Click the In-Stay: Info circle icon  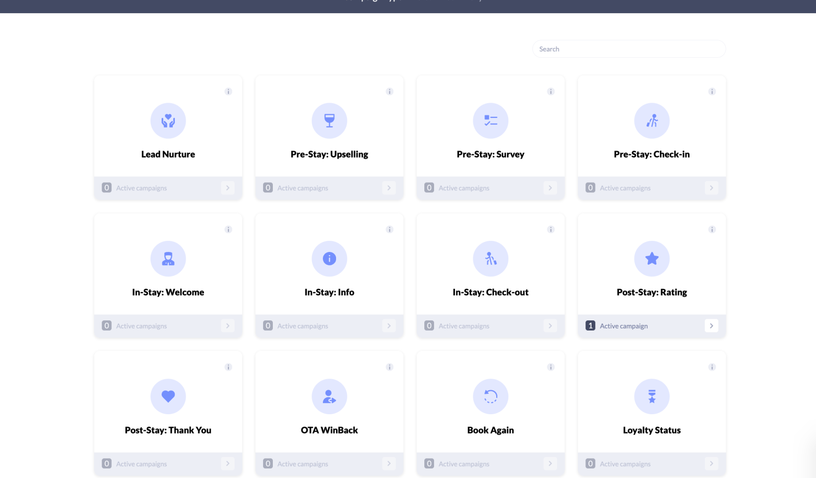pos(329,259)
